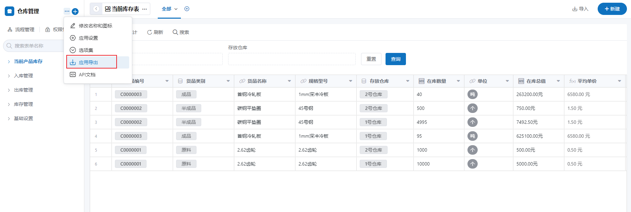Focus the 存放仓库 filter input field

click(291, 59)
